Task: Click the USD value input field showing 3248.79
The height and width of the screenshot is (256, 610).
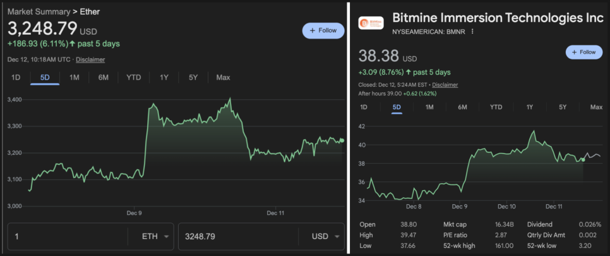Action: [240, 236]
